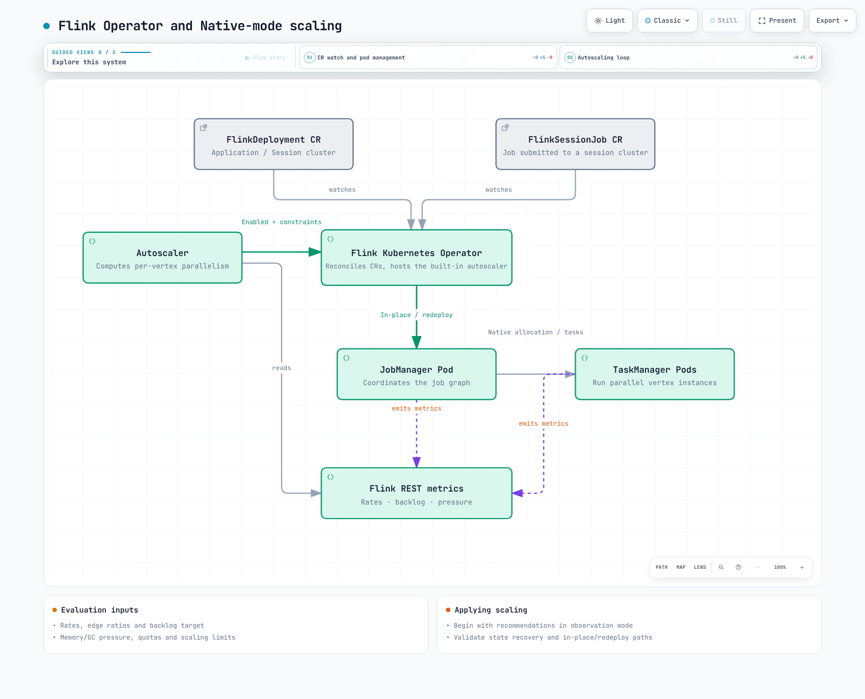The image size is (865, 699).
Task: Click the 'Enabled + constraints' edge label
Action: click(282, 222)
